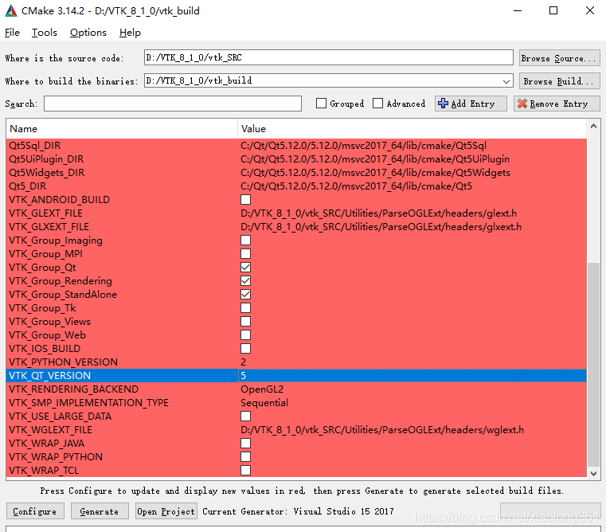Check the VTK_IOS_BUILD option
Screen dimensions: 606x532
[x=245, y=348]
